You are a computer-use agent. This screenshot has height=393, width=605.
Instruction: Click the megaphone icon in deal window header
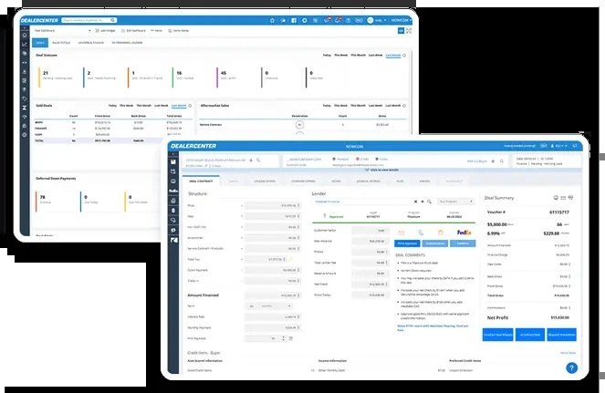[x=575, y=146]
